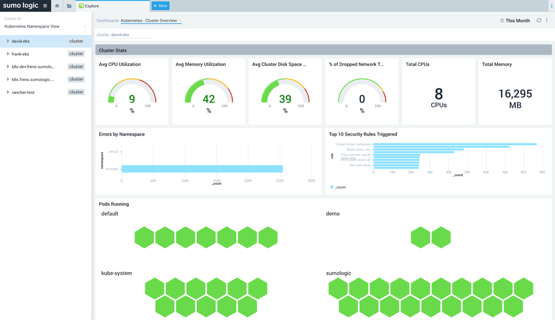The height and width of the screenshot is (320, 555).
Task: Select the frank-eks cluster row
Action: 46,54
